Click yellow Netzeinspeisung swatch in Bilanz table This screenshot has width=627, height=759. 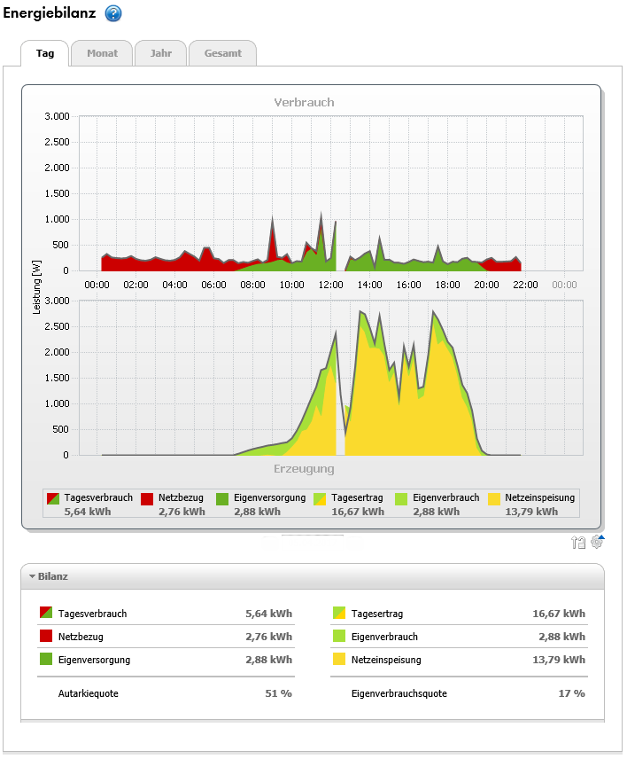[x=339, y=660]
